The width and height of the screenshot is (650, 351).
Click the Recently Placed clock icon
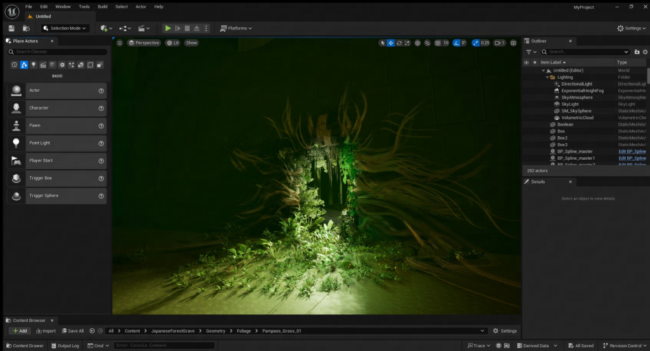pos(14,65)
